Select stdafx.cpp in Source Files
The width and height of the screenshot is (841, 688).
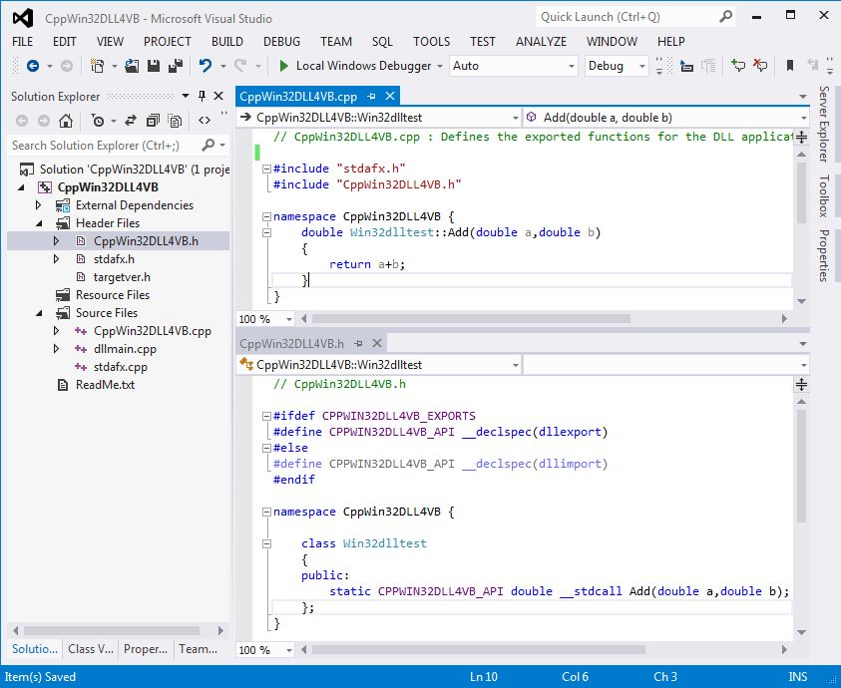[120, 367]
